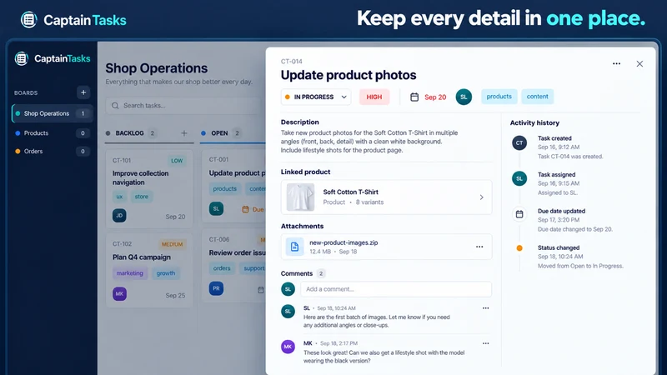This screenshot has height=375, width=667.
Task: Add a task to the Backlog column
Action: click(x=183, y=133)
